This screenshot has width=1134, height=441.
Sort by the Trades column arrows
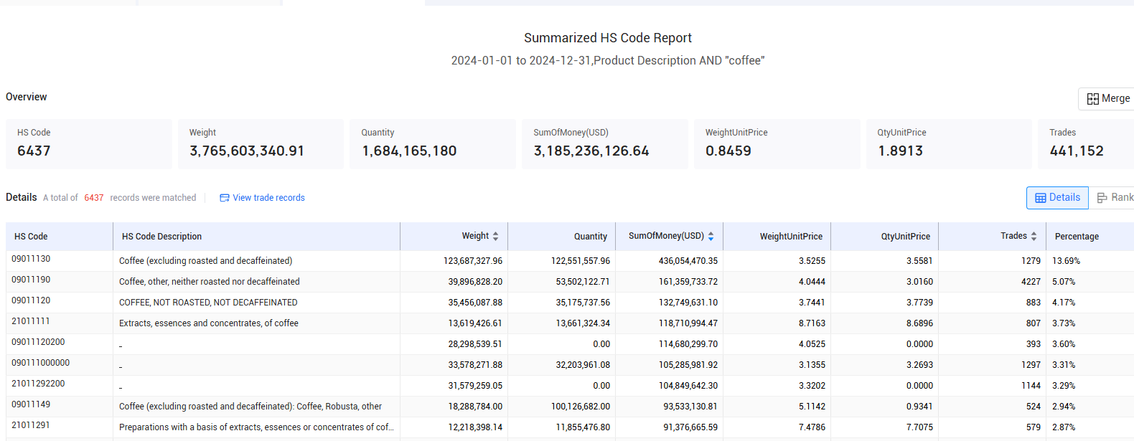1034,236
